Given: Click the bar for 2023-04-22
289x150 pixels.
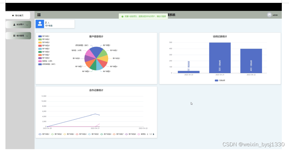Looking at the screenshot, I should pos(251,61).
